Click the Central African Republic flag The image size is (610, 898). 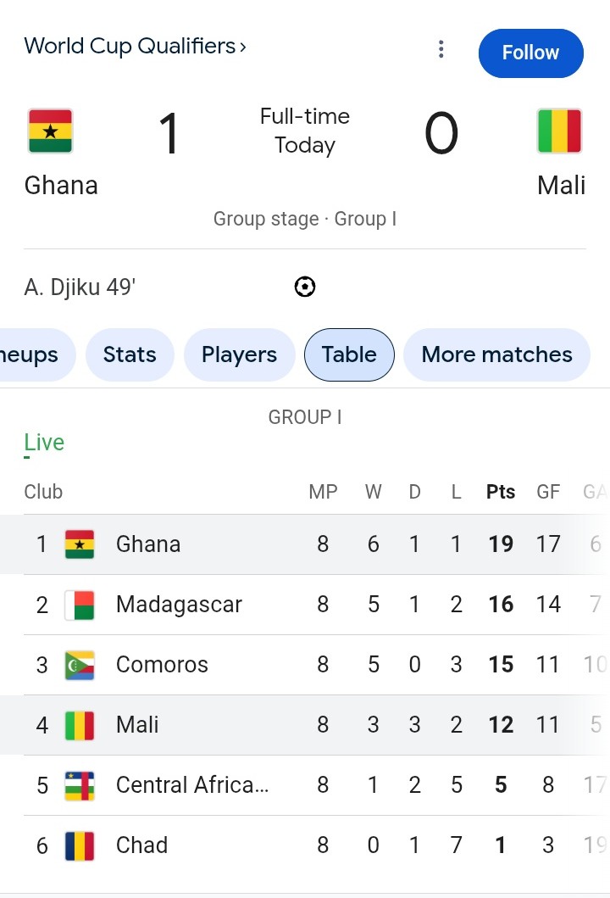tap(80, 785)
